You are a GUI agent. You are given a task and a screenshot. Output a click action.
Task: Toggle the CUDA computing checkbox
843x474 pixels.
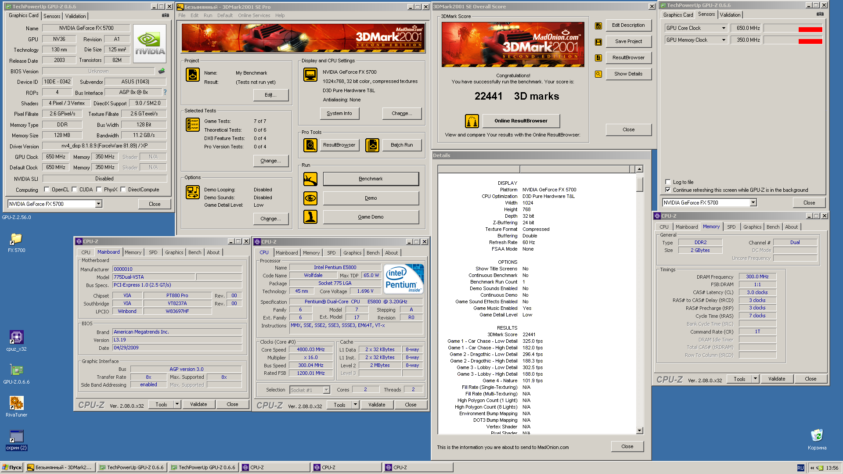click(x=74, y=190)
